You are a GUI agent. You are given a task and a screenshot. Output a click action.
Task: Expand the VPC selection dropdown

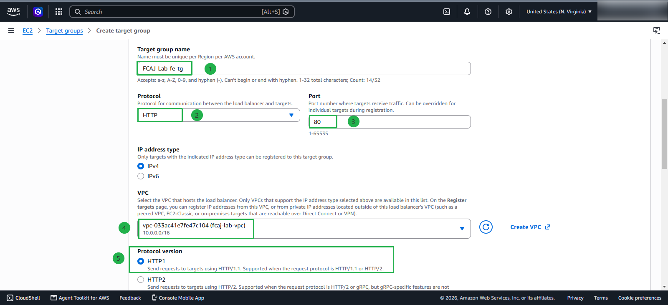click(304, 229)
